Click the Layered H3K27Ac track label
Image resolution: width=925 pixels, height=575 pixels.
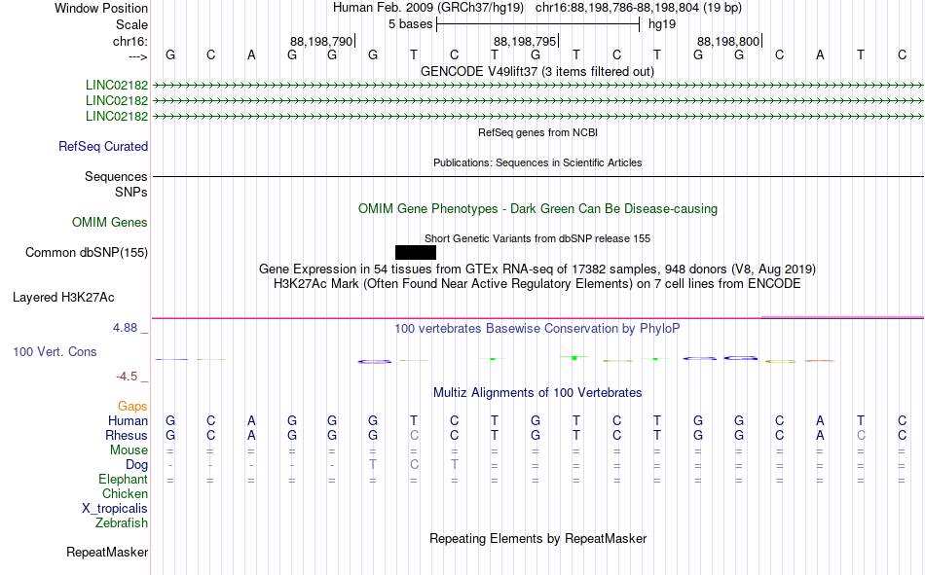[x=63, y=298]
